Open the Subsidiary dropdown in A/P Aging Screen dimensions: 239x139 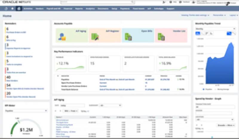point(110,105)
